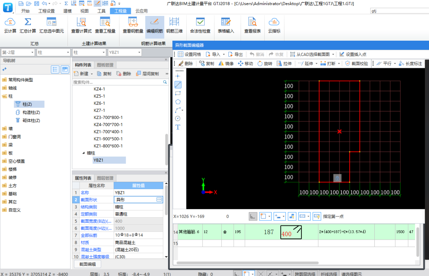Click 设置插入点 tool

[x=353, y=54]
